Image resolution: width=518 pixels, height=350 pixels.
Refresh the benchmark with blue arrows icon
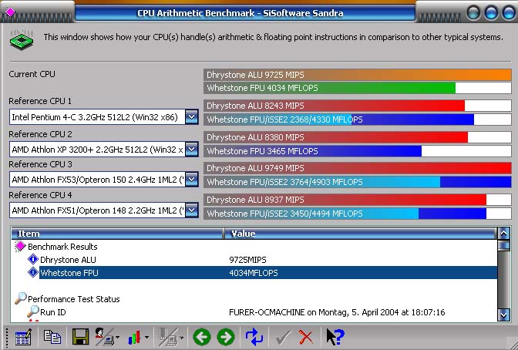tap(254, 337)
